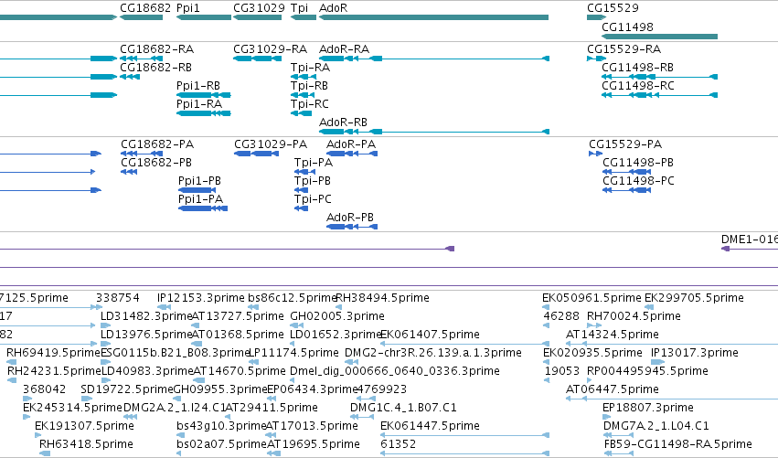Click the RH69419.5prime EST label

tap(53, 353)
